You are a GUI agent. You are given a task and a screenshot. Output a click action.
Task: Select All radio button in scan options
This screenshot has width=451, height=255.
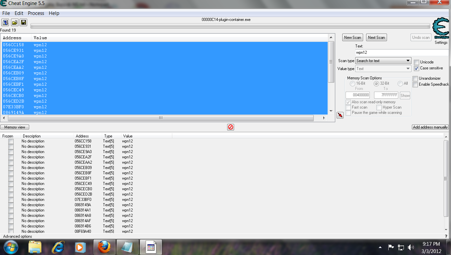400,84
